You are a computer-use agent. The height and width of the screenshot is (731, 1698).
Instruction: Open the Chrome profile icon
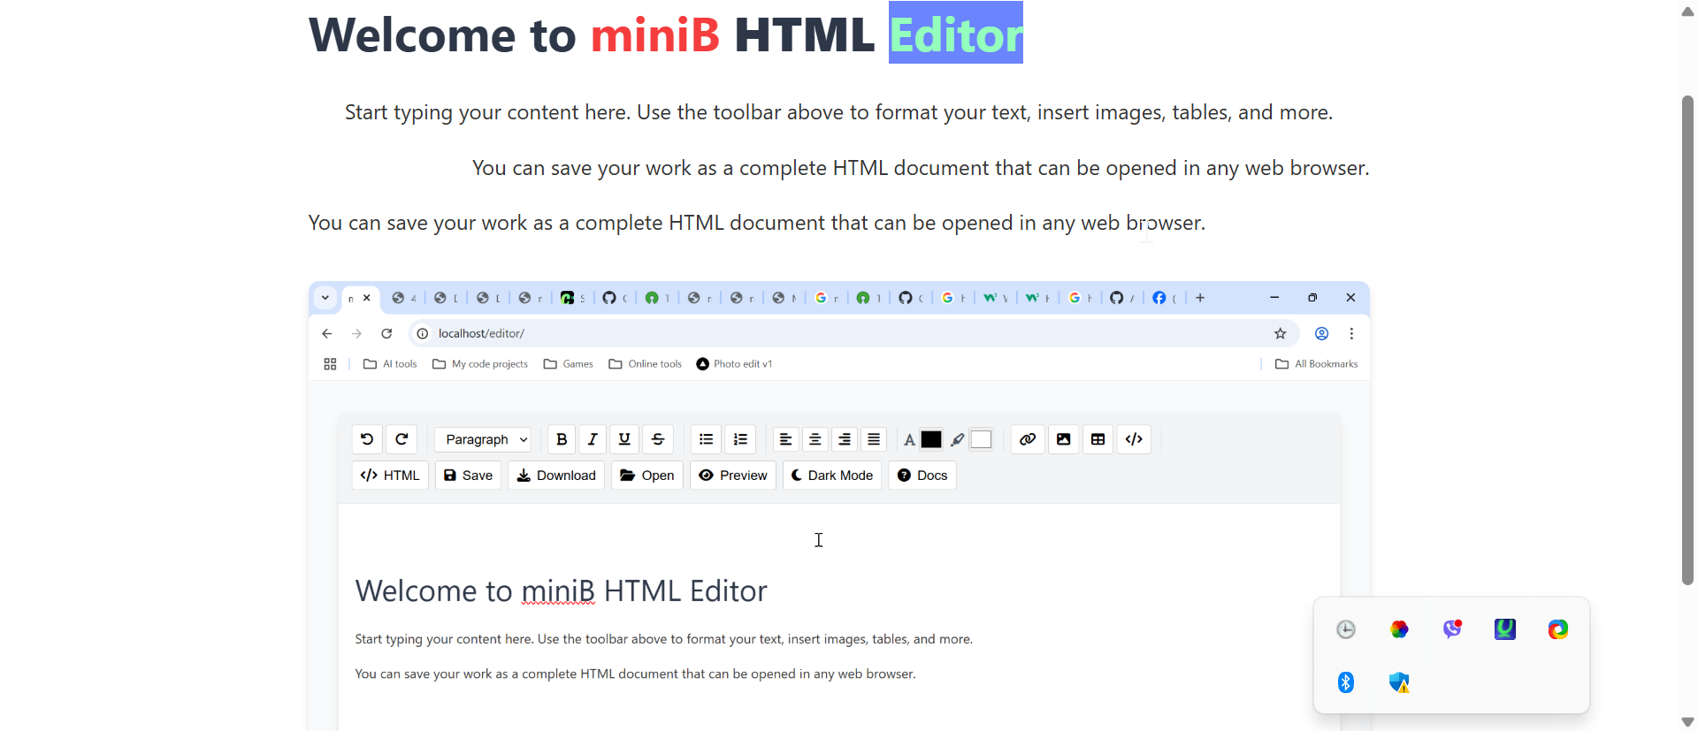coord(1321,333)
